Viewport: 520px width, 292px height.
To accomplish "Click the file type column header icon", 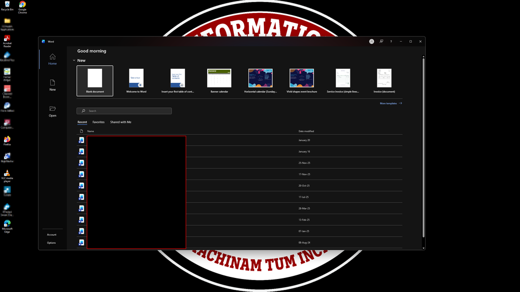I will click(x=81, y=131).
